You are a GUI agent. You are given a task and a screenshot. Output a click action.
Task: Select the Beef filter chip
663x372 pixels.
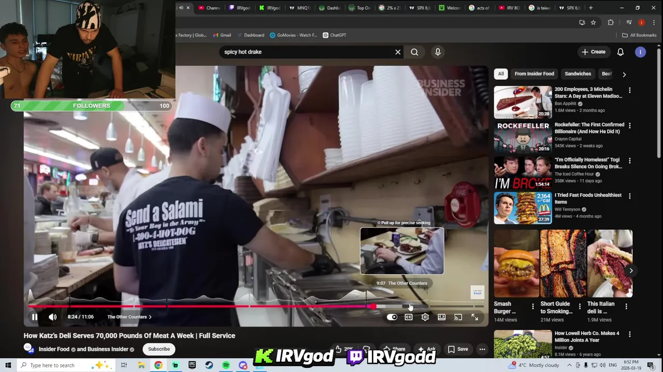point(606,74)
